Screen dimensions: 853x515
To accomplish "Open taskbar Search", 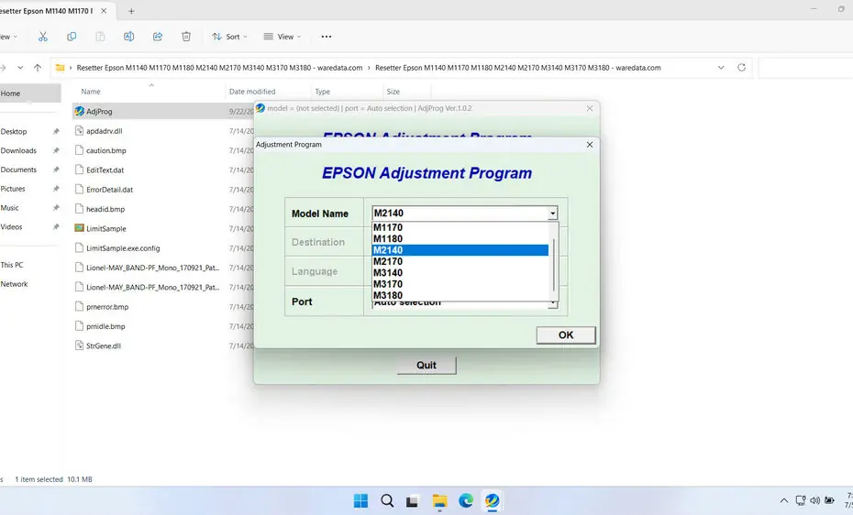I will click(387, 500).
